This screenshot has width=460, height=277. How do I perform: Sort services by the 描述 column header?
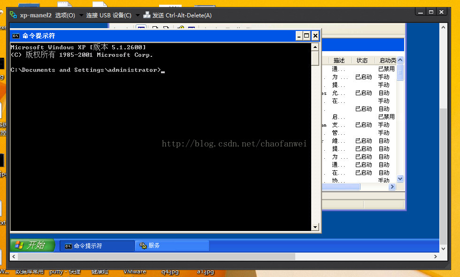coord(339,61)
